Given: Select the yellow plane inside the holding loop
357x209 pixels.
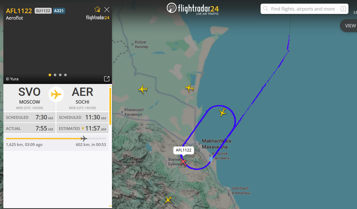Looking at the screenshot, I should tap(223, 112).
